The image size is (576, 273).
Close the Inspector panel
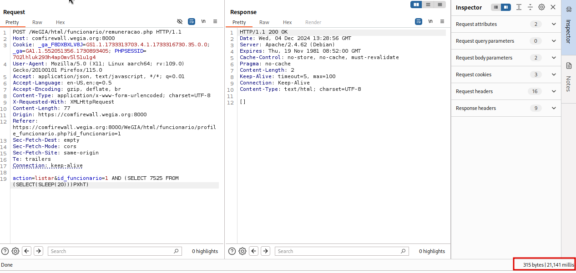[553, 7]
